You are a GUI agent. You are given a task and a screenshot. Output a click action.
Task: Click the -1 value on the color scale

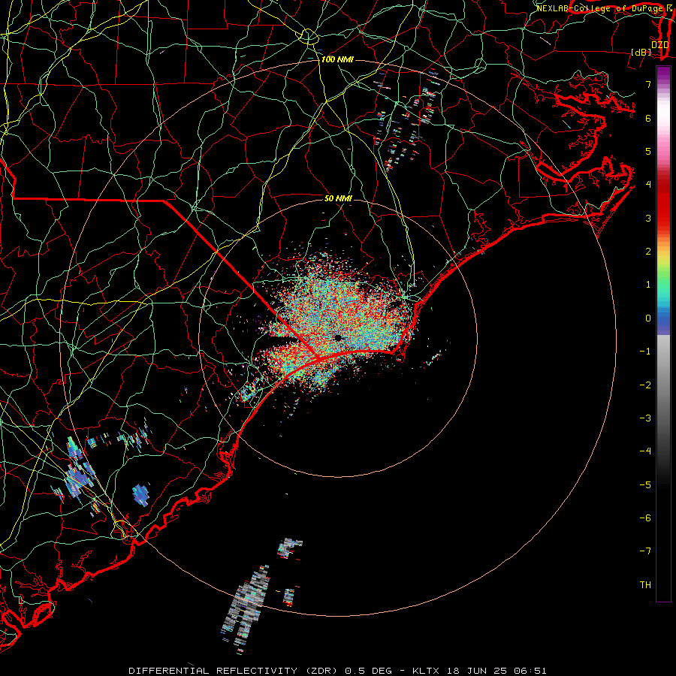coord(645,352)
